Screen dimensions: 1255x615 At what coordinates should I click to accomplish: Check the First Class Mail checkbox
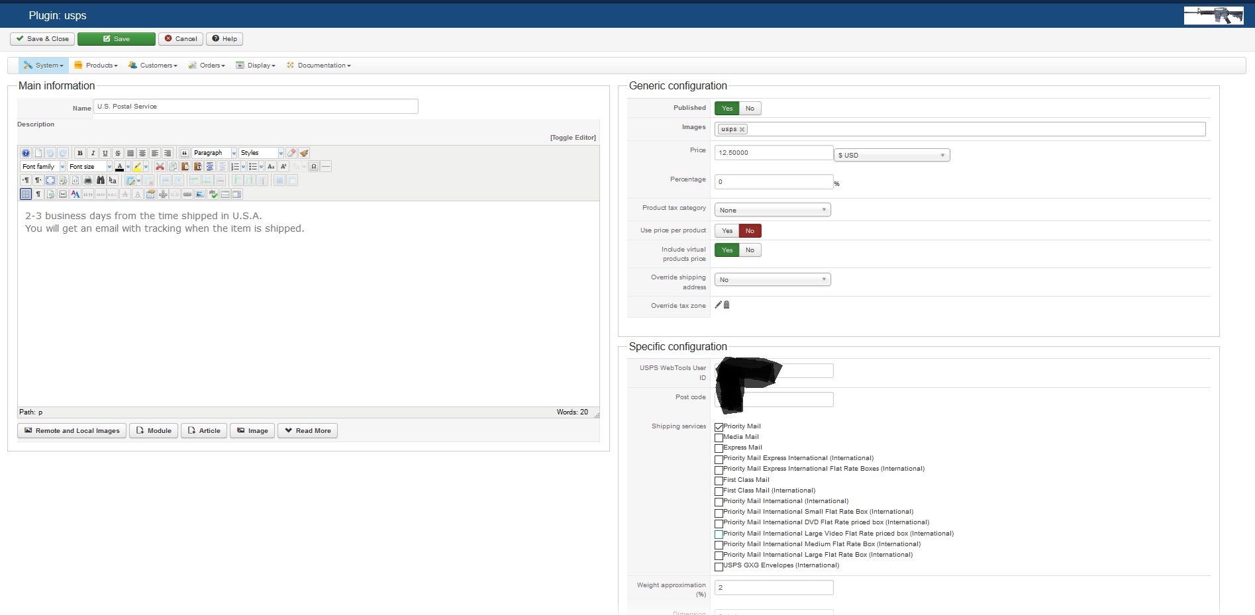719,481
